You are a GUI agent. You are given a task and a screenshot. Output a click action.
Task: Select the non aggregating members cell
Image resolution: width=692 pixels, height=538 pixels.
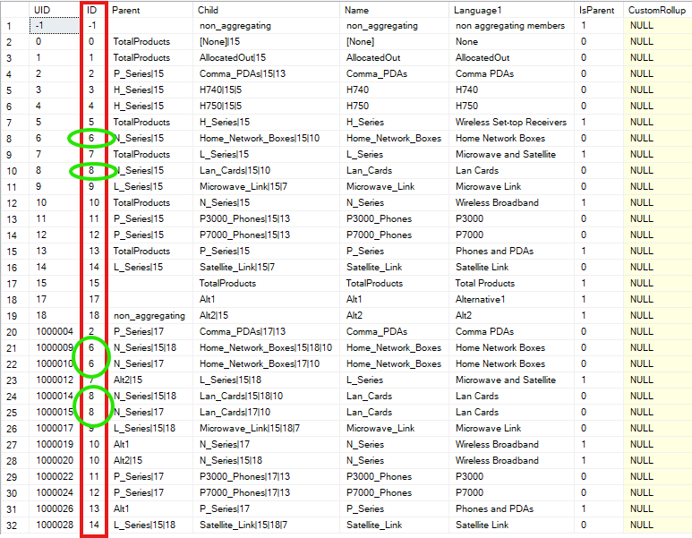[512, 26]
